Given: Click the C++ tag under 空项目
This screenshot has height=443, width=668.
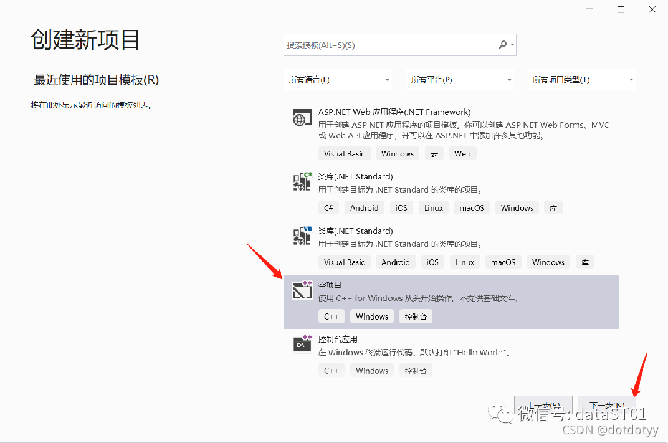Looking at the screenshot, I should 332,317.
